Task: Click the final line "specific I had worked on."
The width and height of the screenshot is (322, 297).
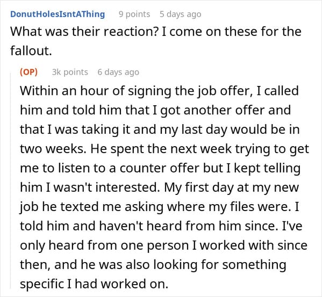Action: [x=94, y=284]
